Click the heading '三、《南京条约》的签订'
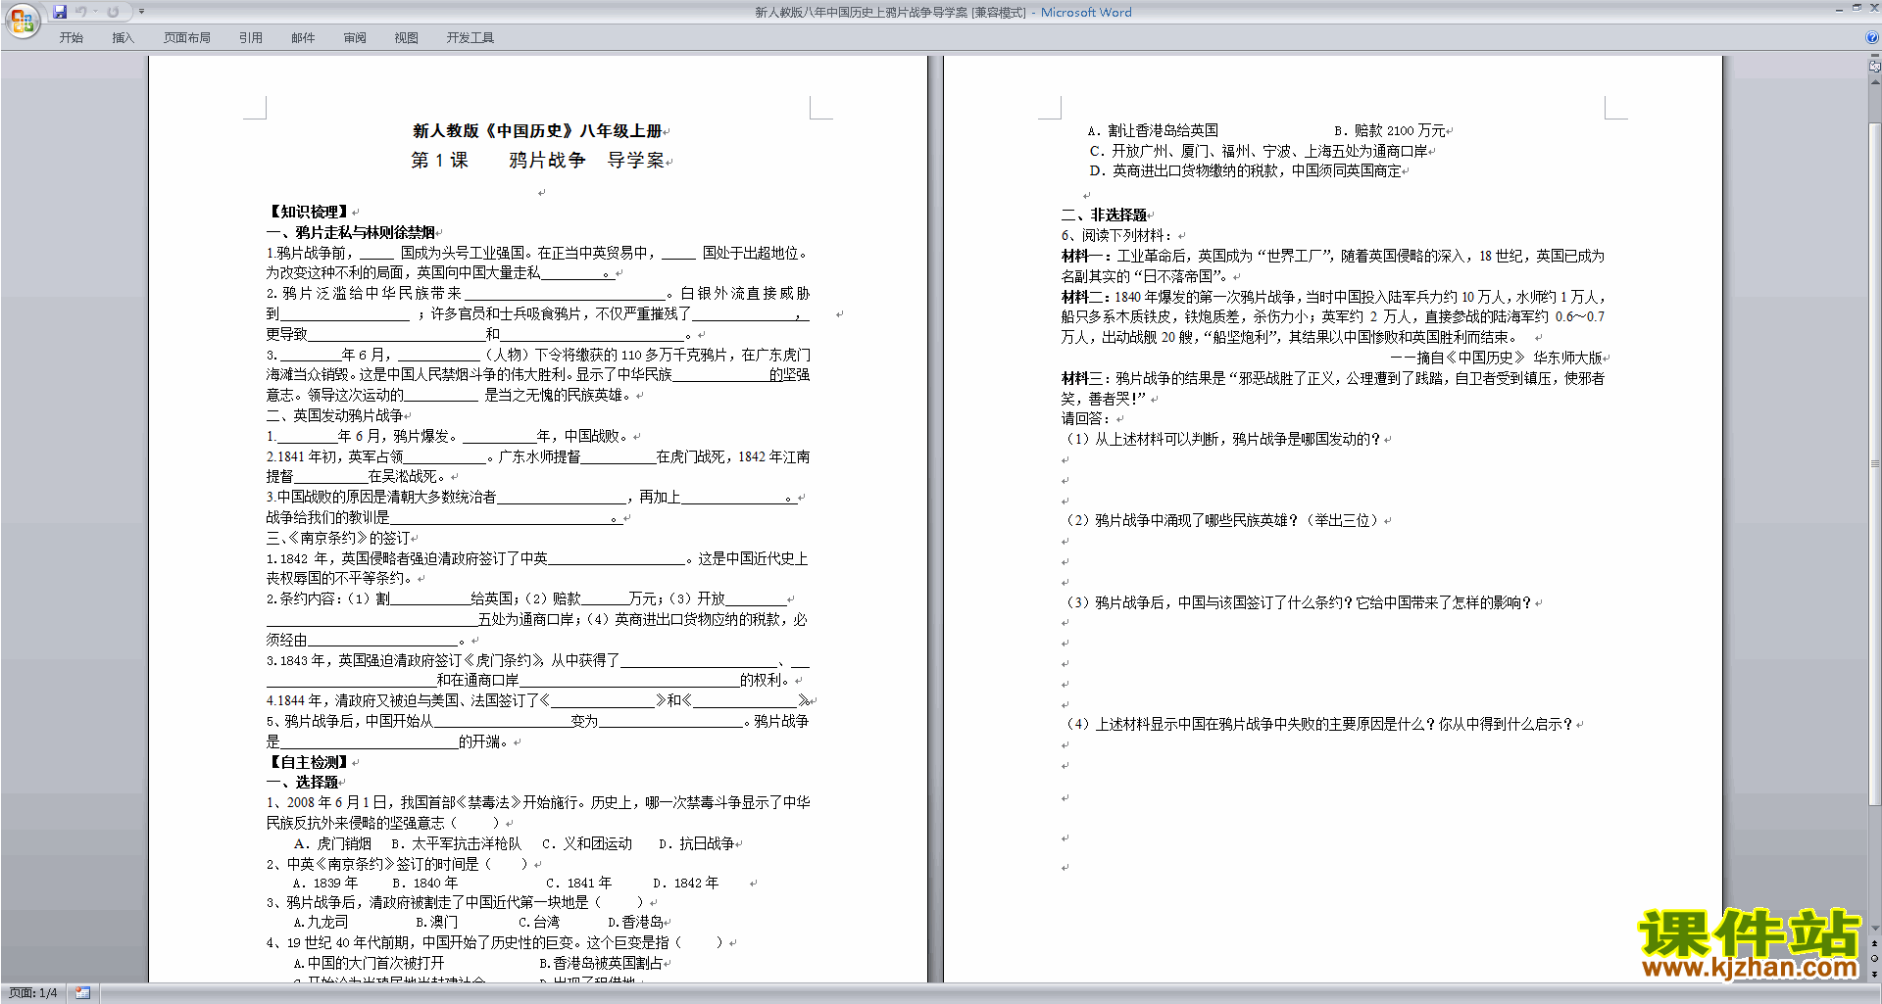Image resolution: width=1882 pixels, height=1004 pixels. (338, 538)
